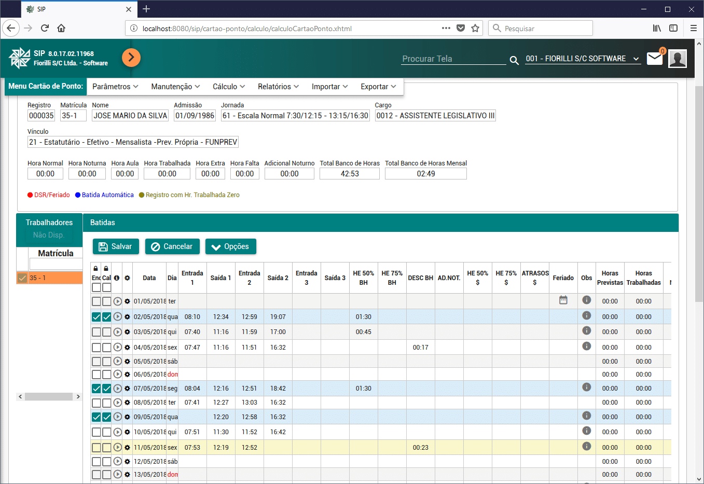
Task: Open the user profile avatar
Action: coord(678,59)
